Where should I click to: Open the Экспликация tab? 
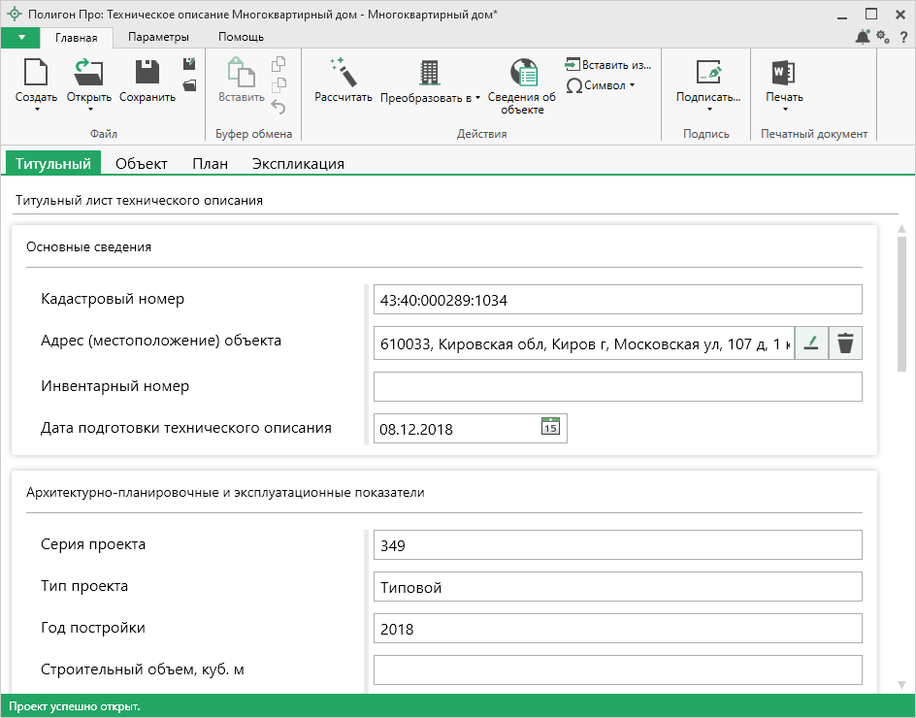click(298, 164)
